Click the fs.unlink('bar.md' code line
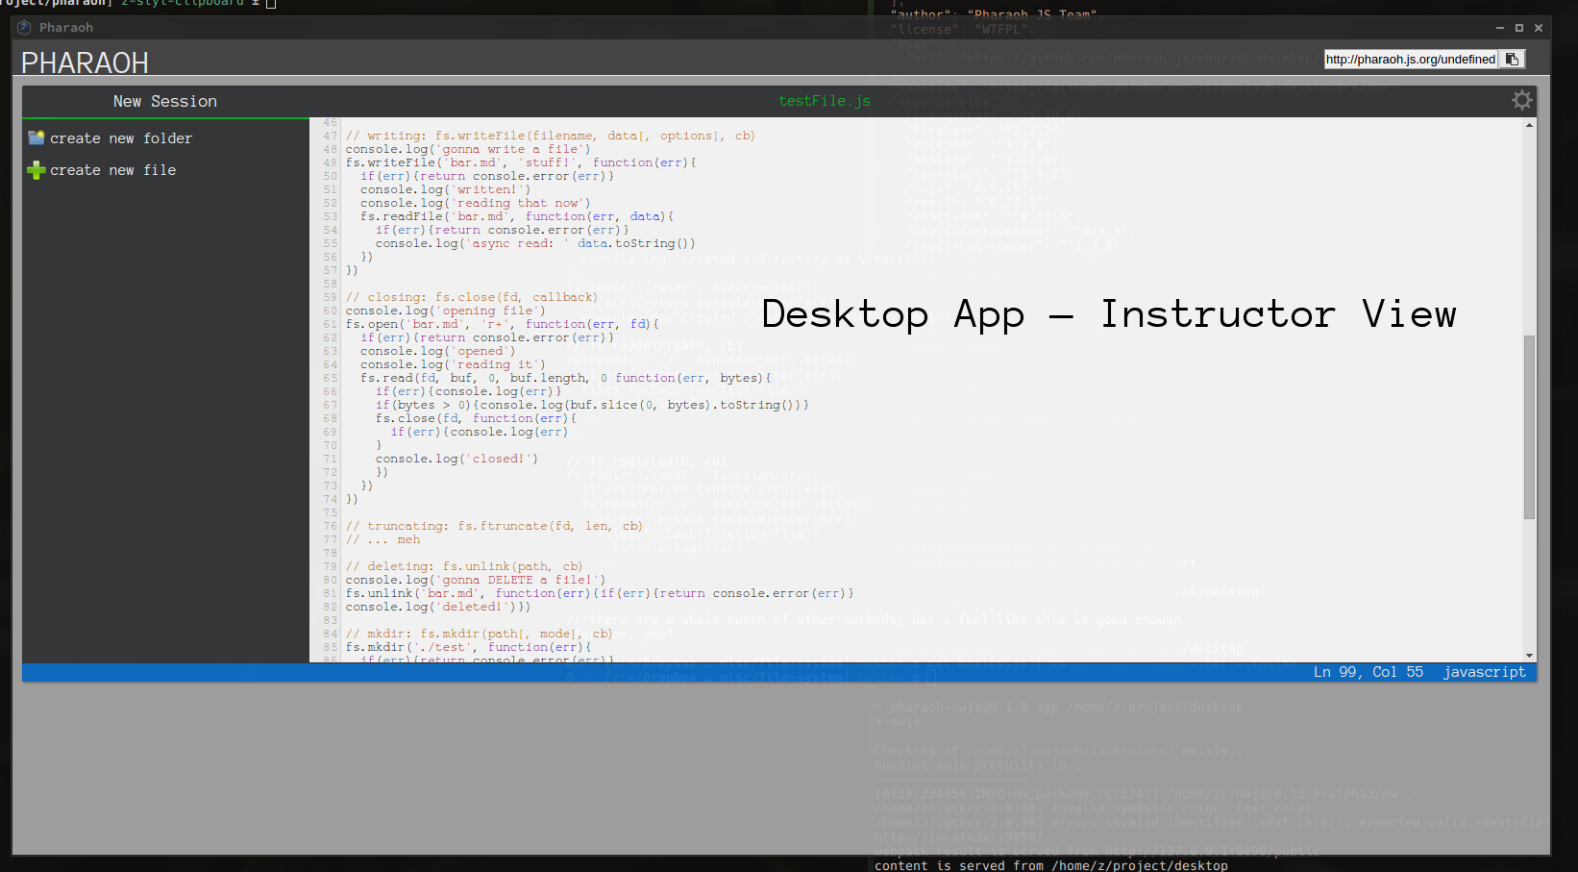The image size is (1578, 872). [x=600, y=593]
